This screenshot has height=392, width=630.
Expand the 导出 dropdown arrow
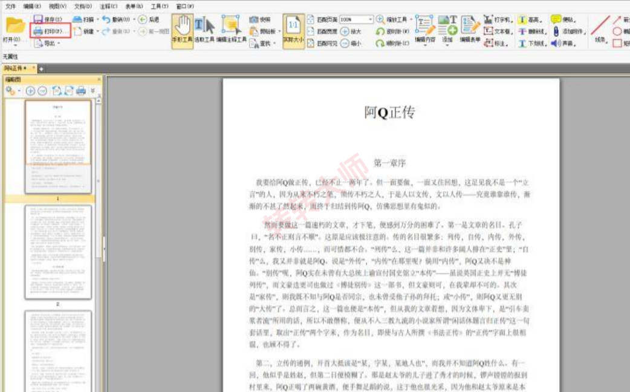(59, 44)
